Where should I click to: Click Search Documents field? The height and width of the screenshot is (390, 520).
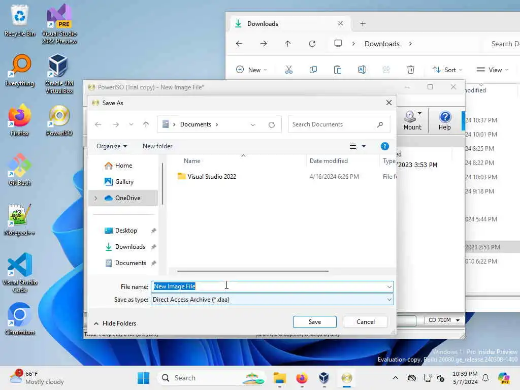tap(339, 124)
